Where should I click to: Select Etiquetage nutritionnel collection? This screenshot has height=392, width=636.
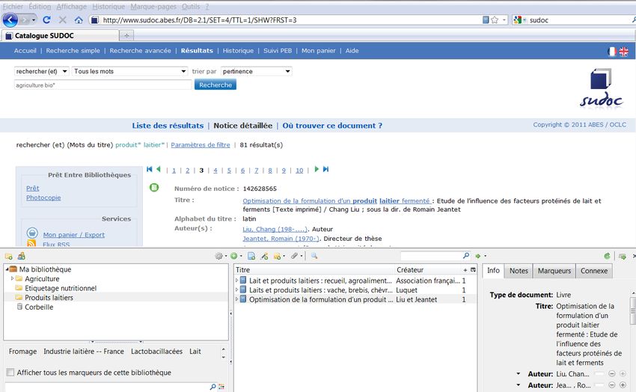[61, 288]
